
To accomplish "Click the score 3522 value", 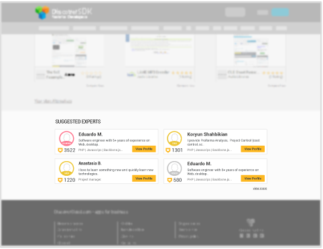I will click(70, 150).
